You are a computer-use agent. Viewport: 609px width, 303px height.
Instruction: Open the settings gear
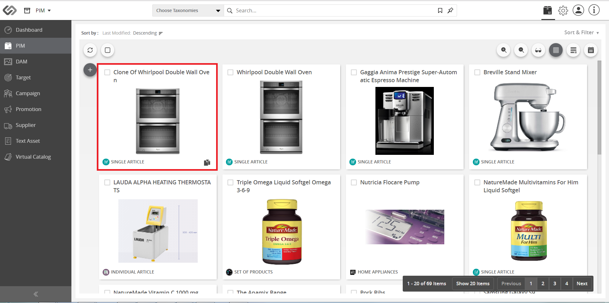pos(563,10)
